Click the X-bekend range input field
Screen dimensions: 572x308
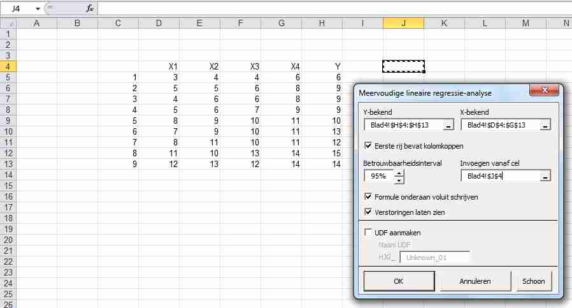(501, 126)
